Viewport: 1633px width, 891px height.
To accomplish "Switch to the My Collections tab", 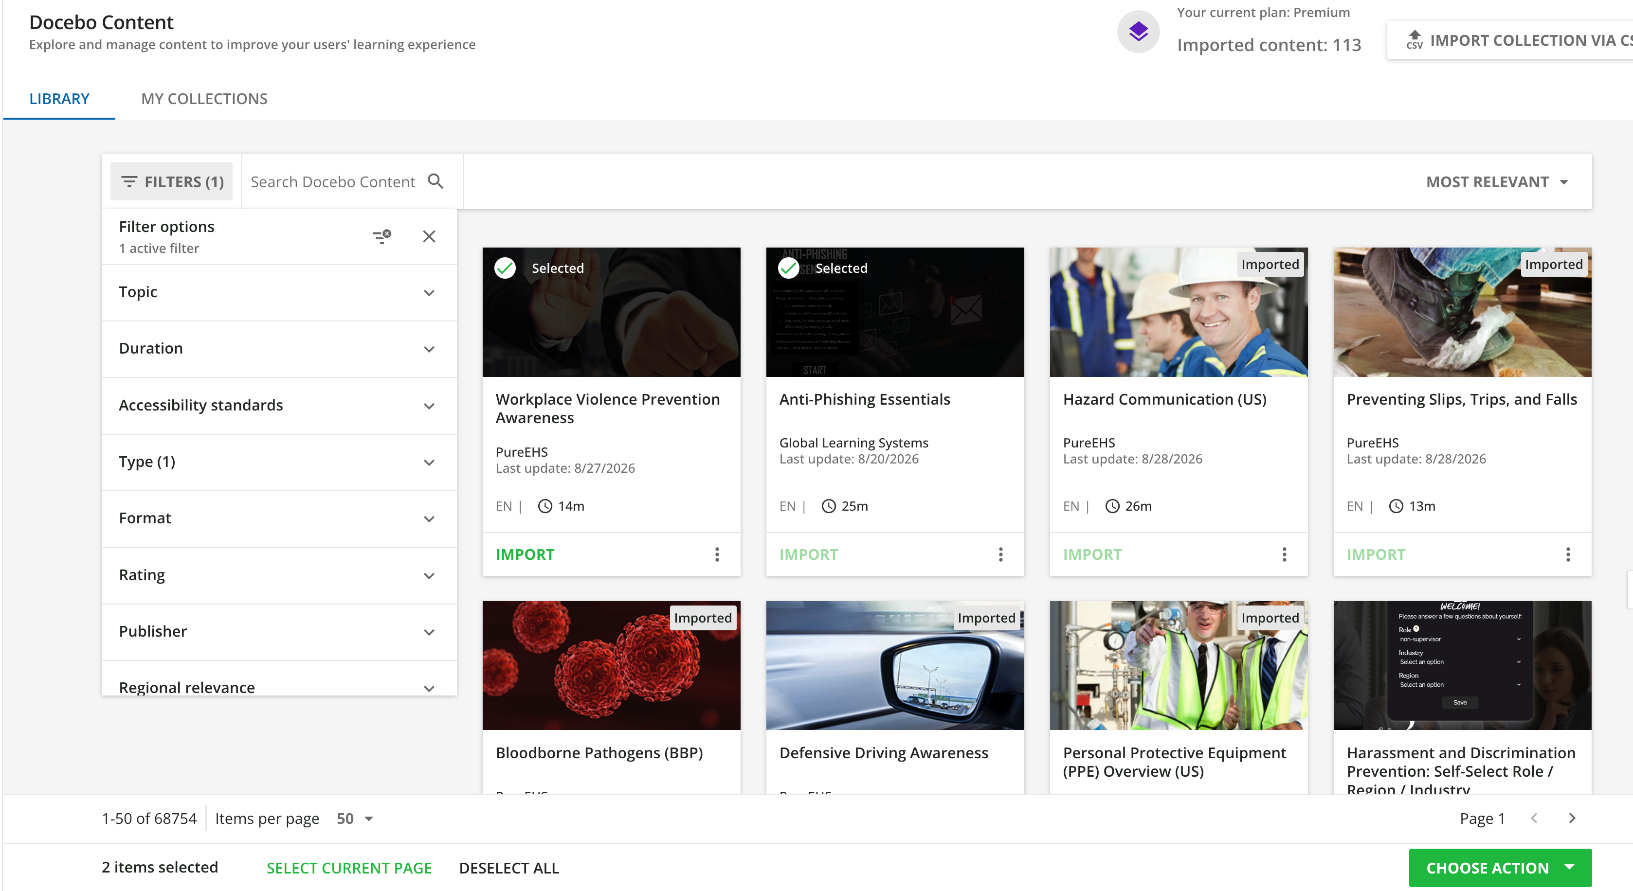I will 204,99.
